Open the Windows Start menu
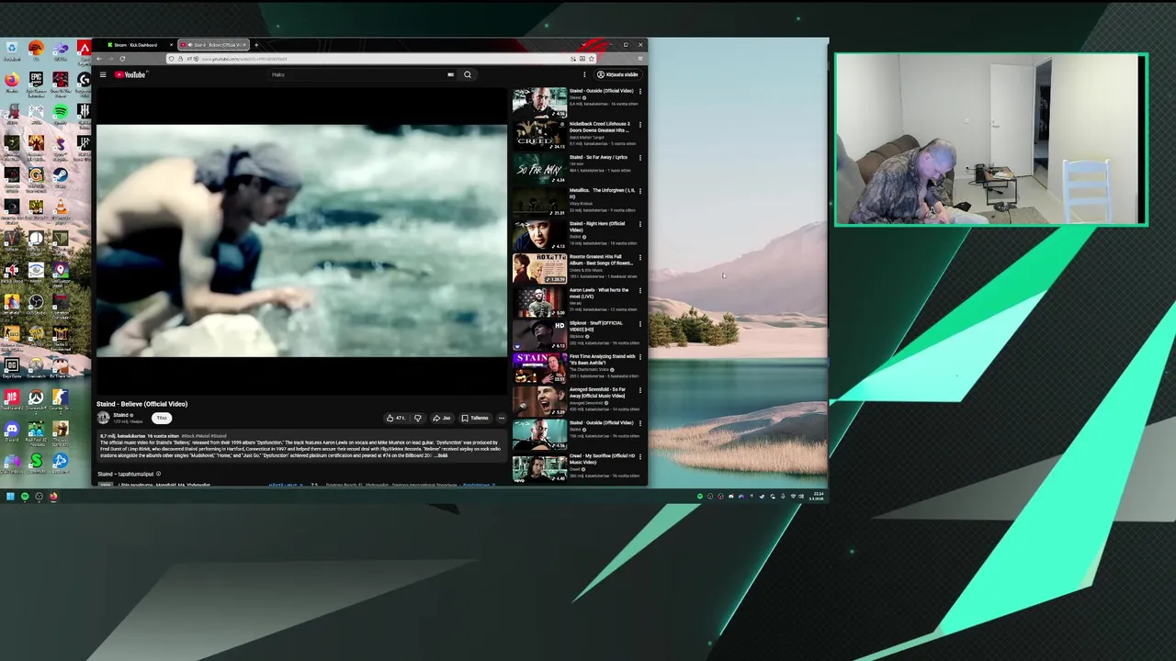 coord(10,497)
